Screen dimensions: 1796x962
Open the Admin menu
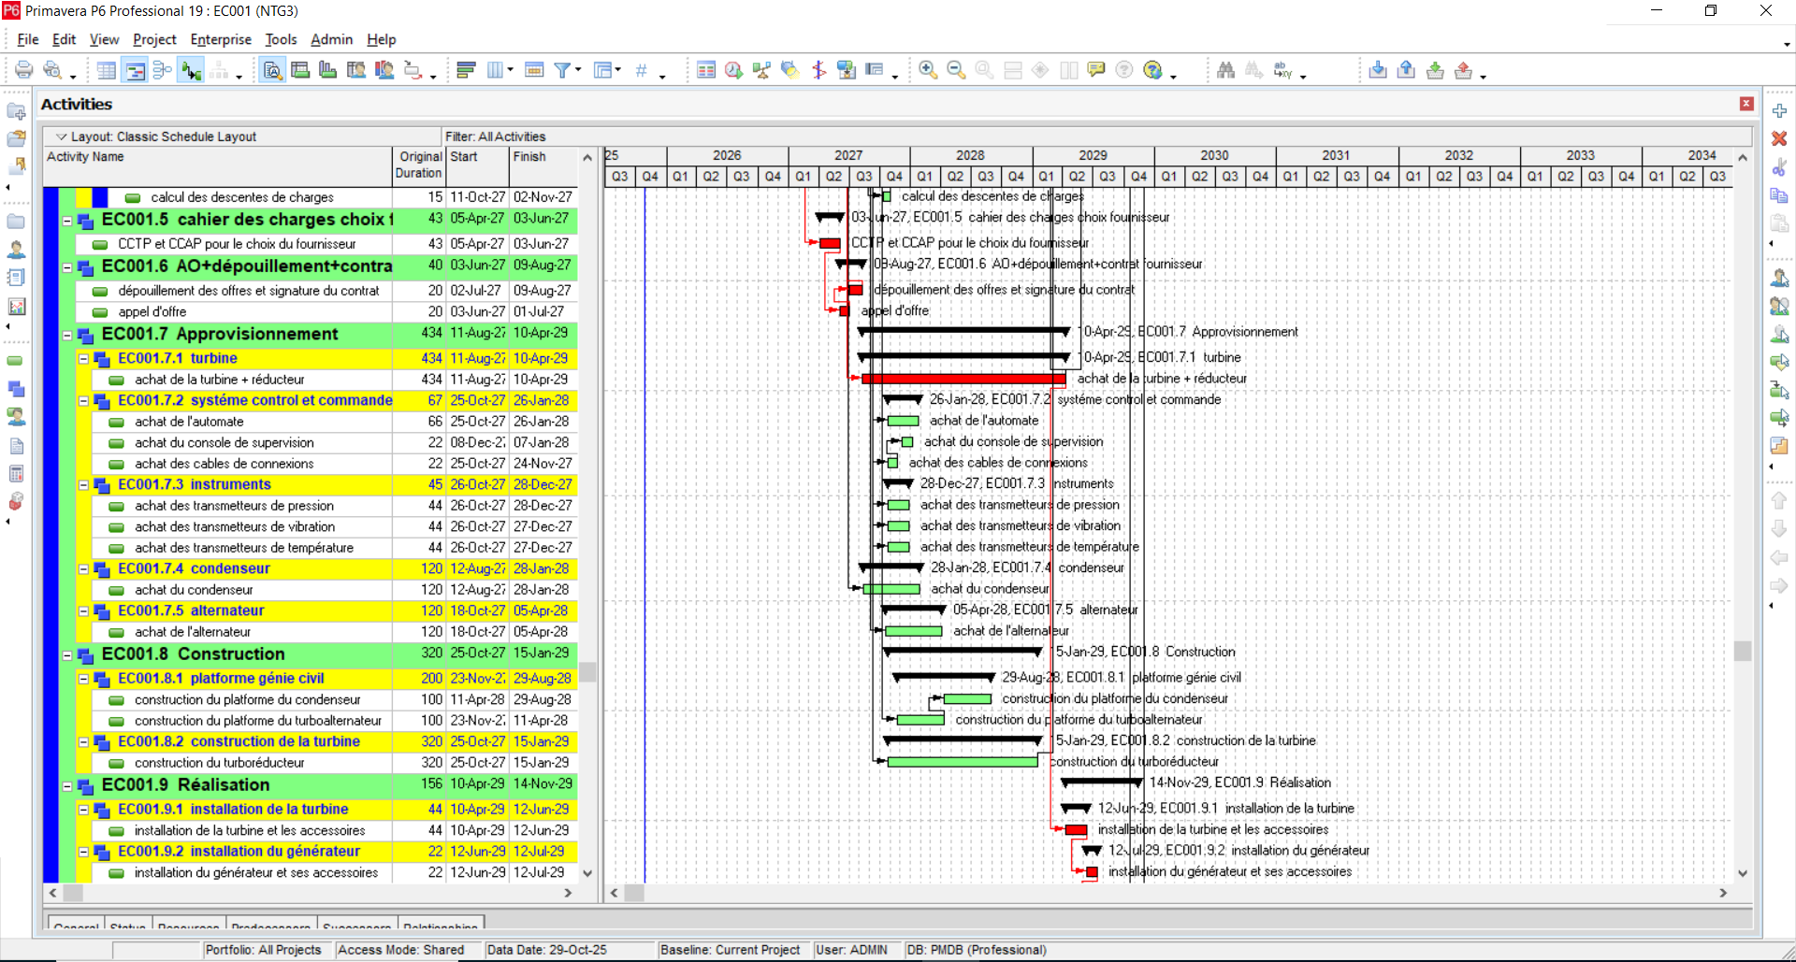(331, 39)
